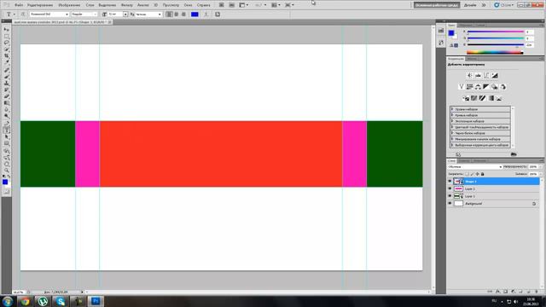This screenshot has width=546, height=307.
Task: Add a Hue/Saturation adjustment layer
Action: [x=469, y=87]
